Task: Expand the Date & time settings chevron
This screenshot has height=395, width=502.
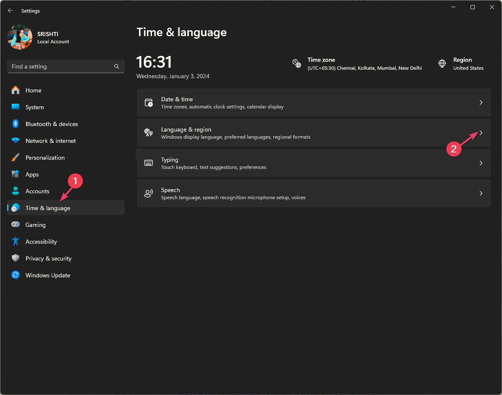Action: point(481,103)
